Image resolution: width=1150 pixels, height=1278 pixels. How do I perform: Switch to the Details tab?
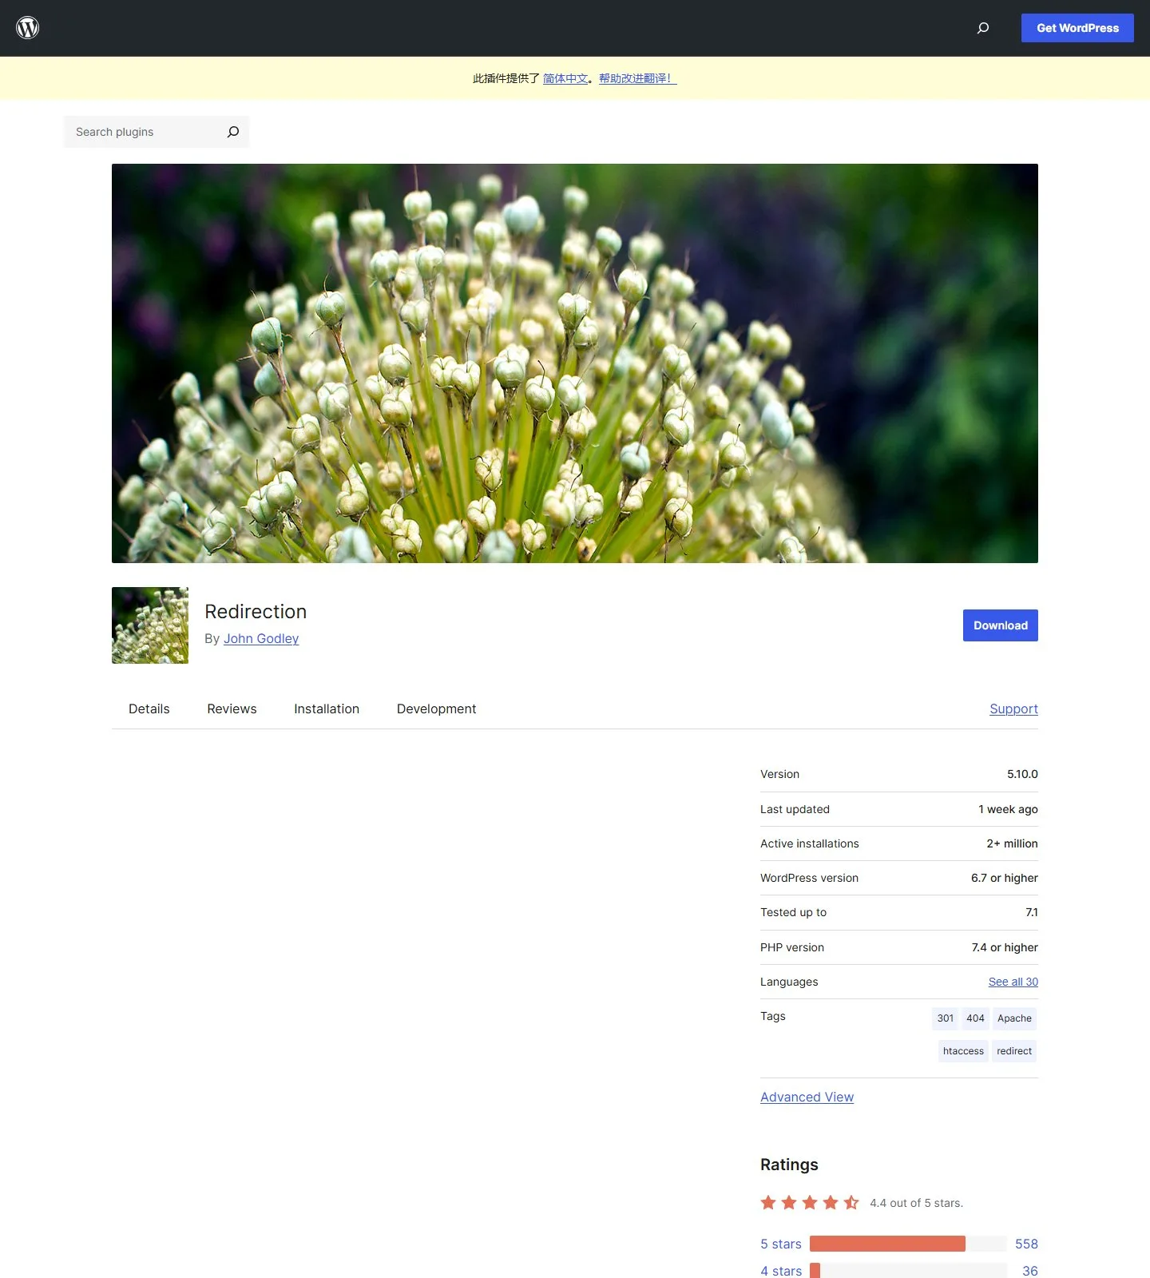tap(149, 708)
